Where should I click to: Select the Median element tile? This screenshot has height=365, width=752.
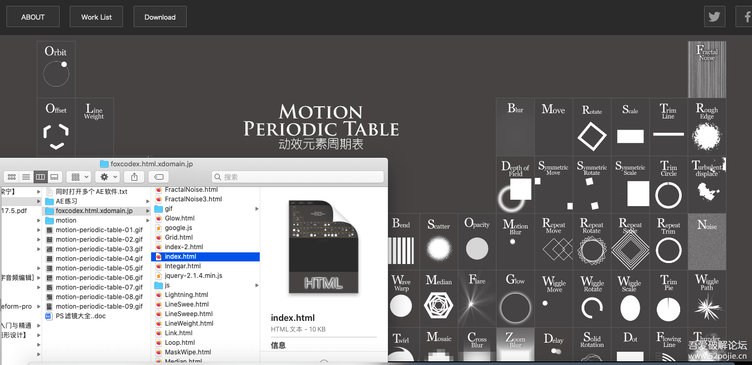[x=439, y=299]
